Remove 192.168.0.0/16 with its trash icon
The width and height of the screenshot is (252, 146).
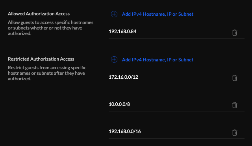(x=235, y=133)
